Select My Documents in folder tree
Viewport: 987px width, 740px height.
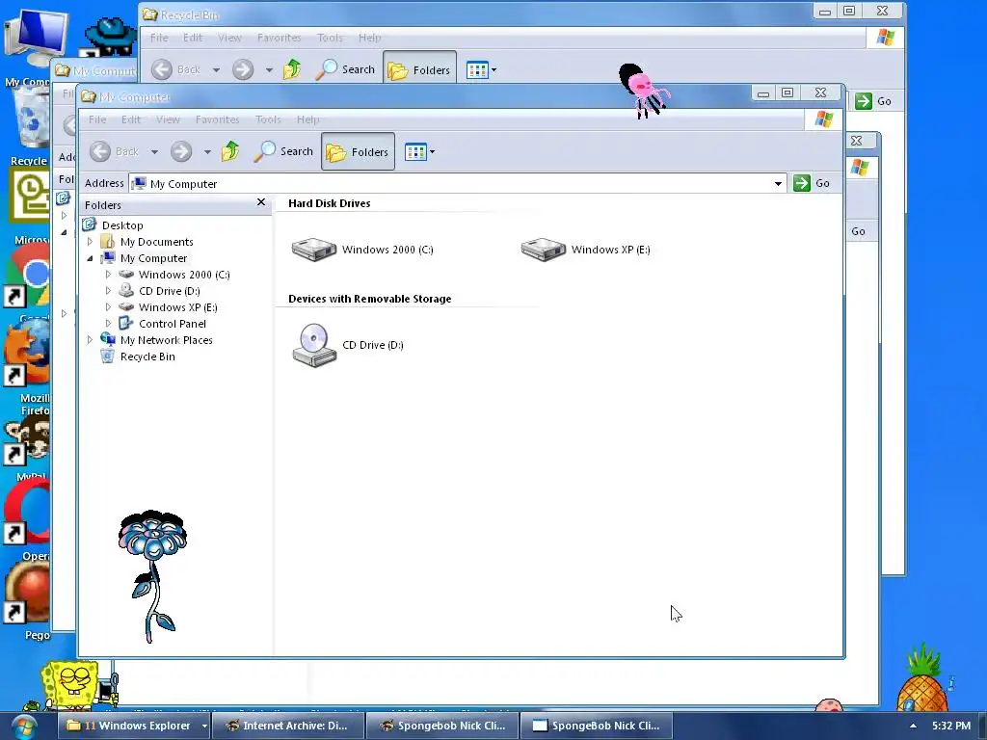pyautogui.click(x=157, y=242)
